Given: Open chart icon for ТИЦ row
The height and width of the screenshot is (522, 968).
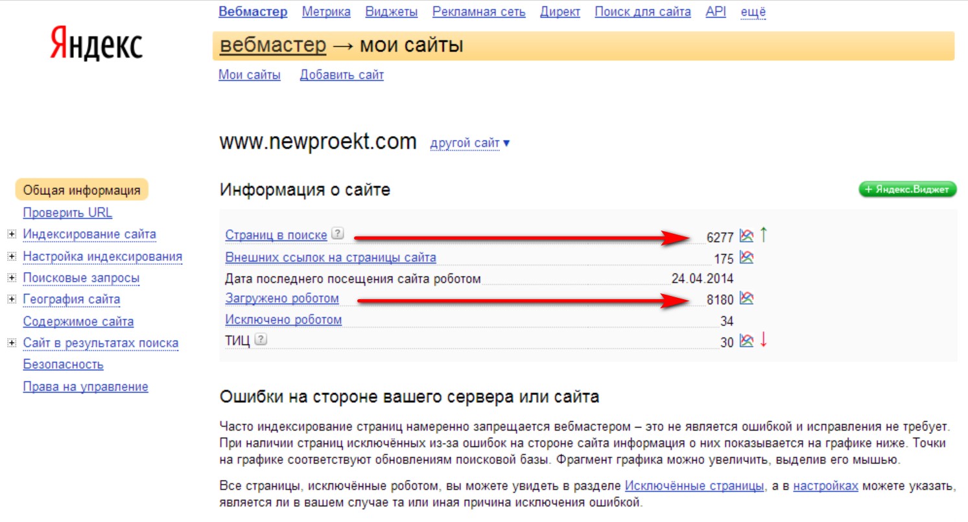Looking at the screenshot, I should pyautogui.click(x=746, y=341).
